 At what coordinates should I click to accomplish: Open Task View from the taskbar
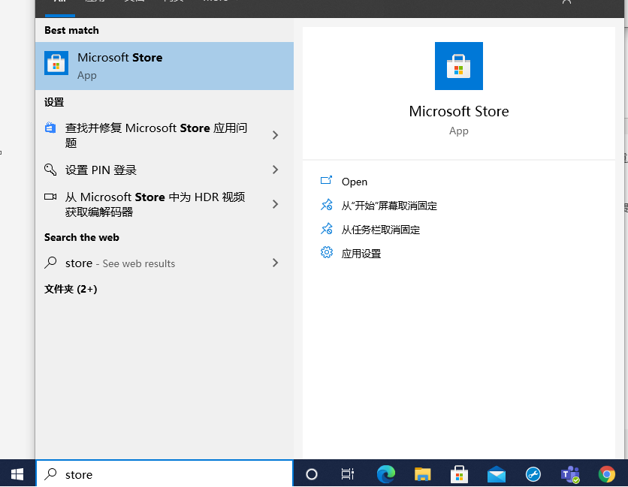[x=347, y=474]
